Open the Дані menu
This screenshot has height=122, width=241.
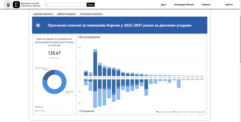(163, 5)
